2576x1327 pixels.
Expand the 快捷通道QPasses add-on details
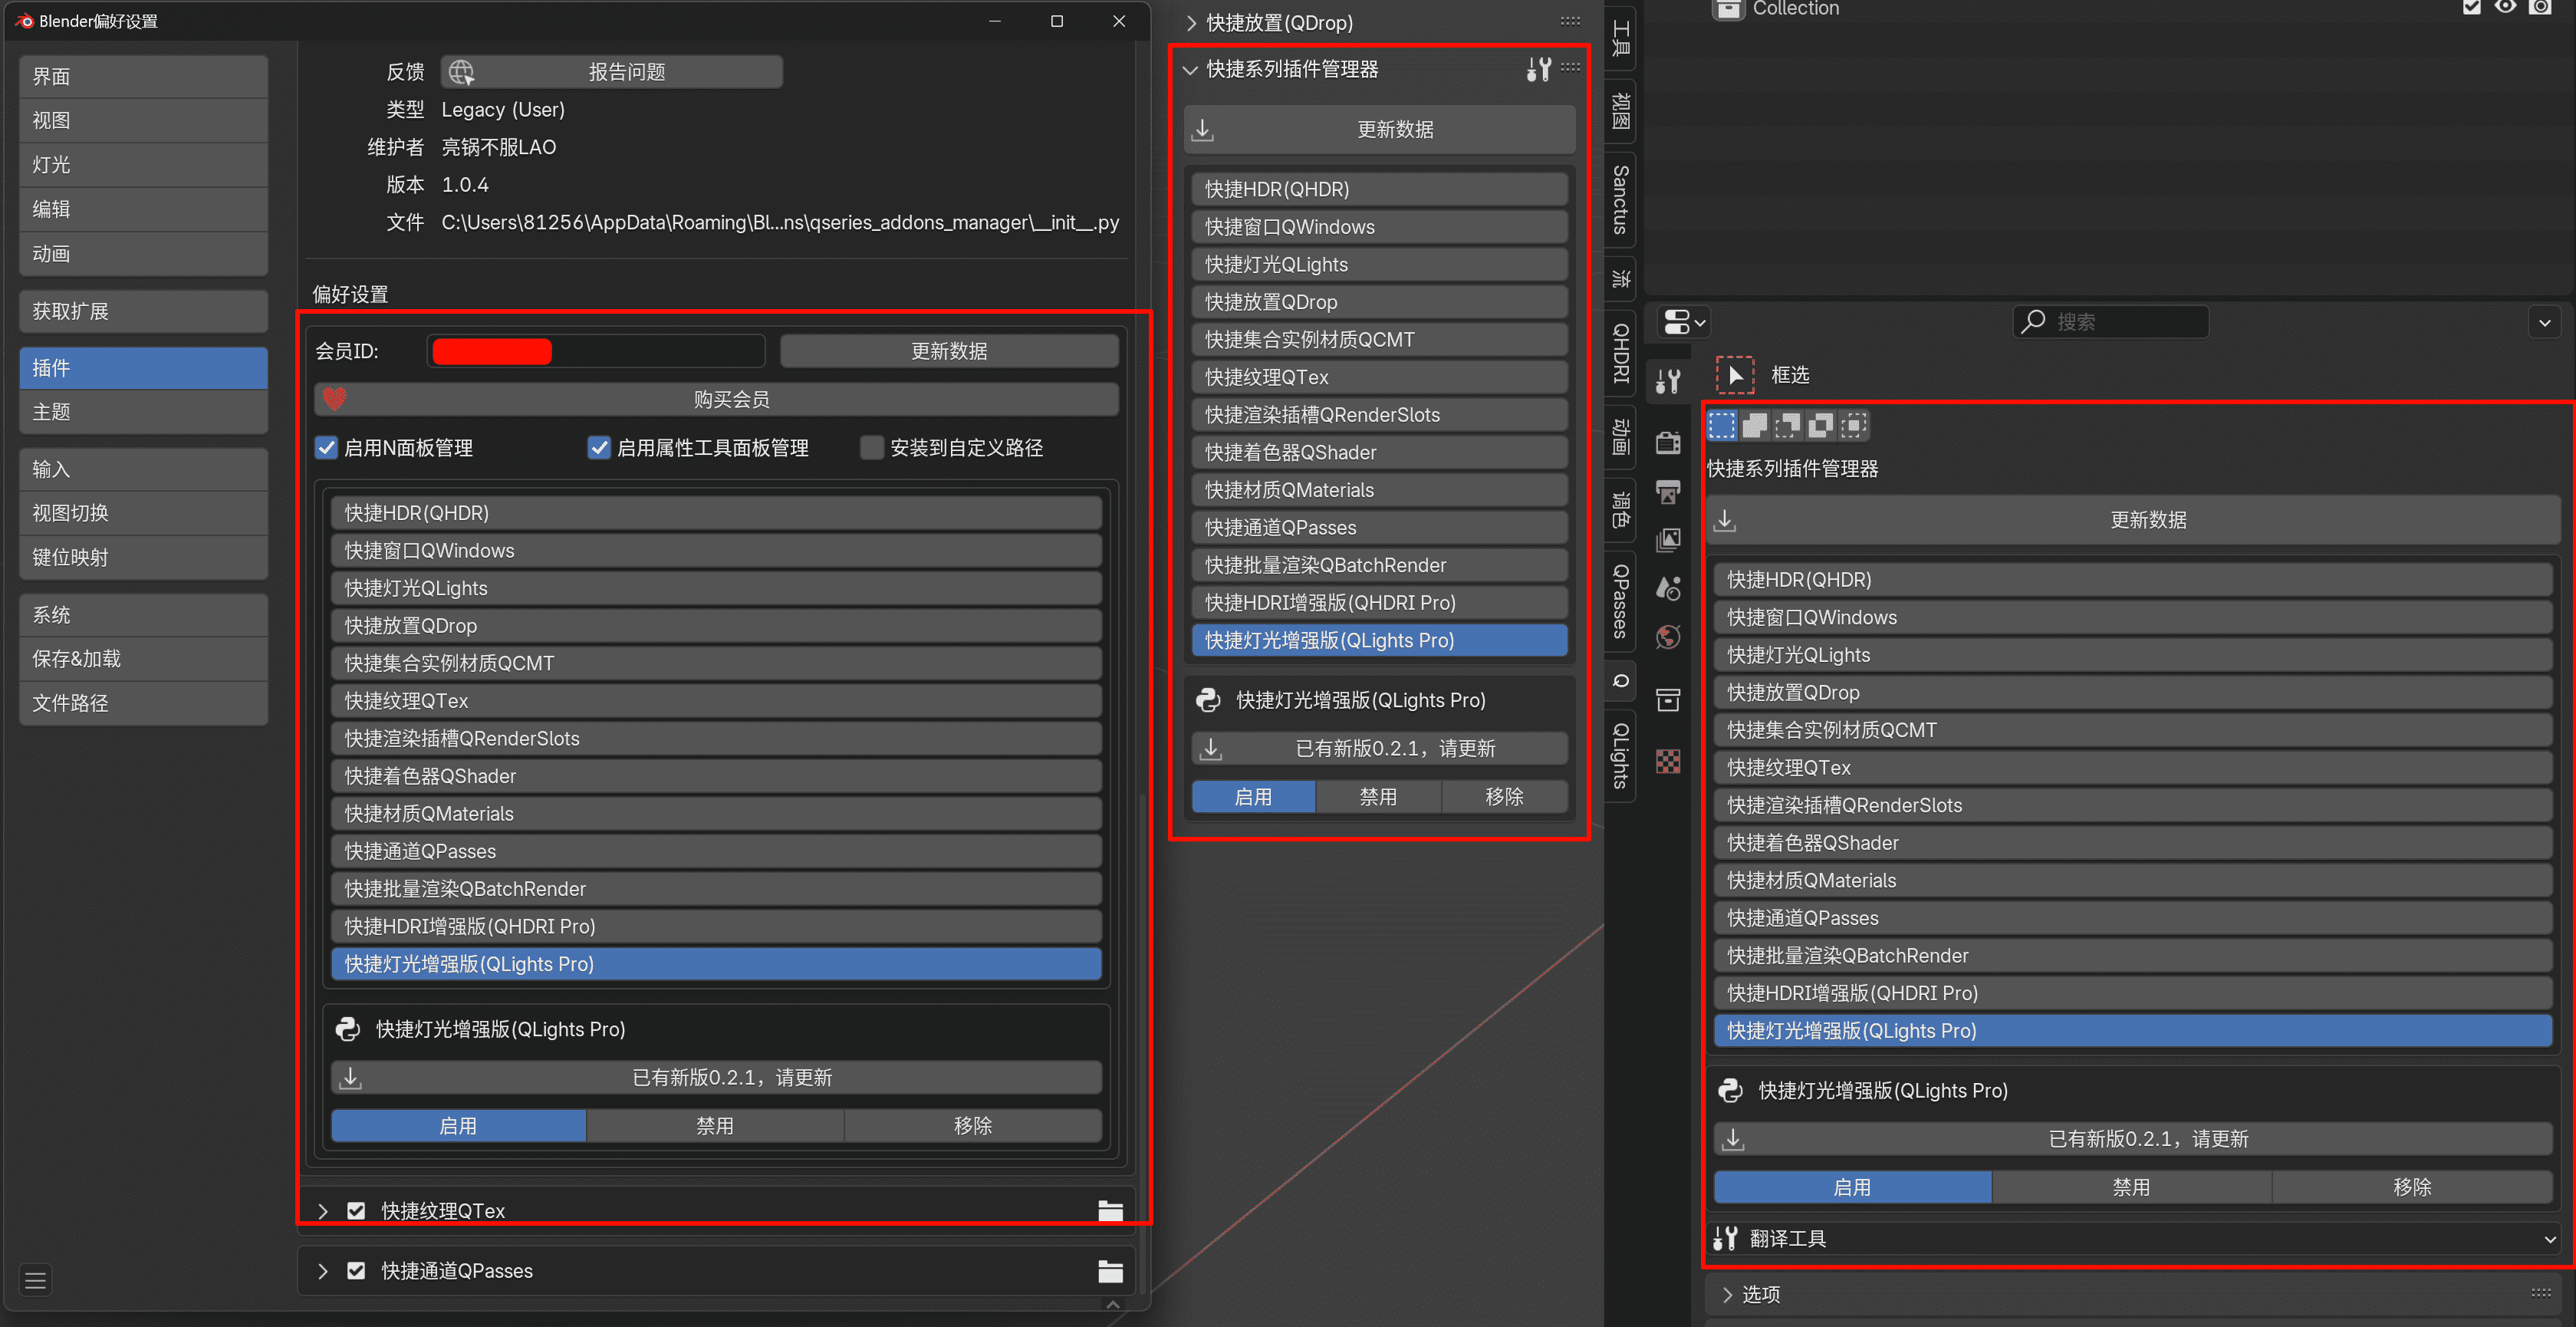[322, 1271]
